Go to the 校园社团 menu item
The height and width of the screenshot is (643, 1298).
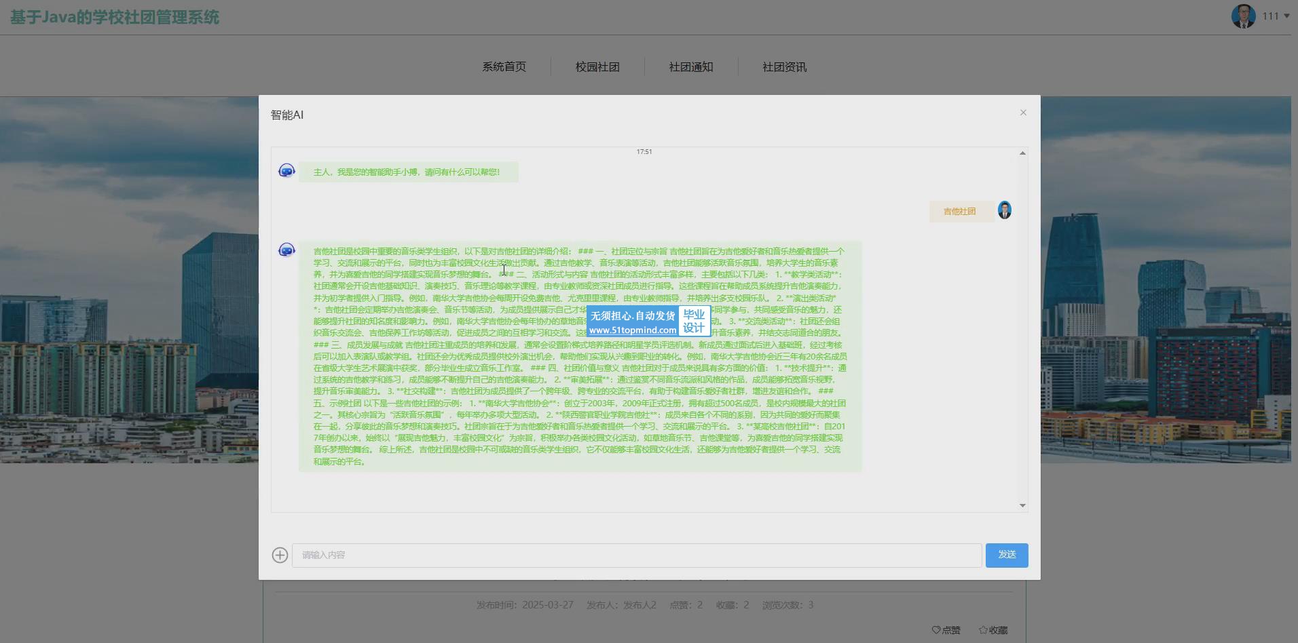(597, 67)
